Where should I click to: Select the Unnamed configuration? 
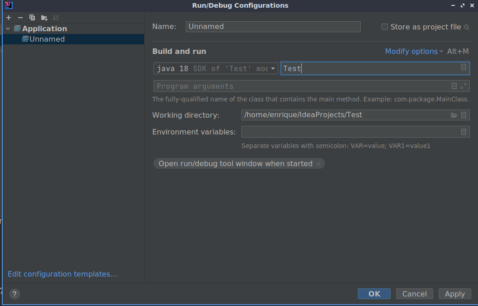tap(73, 39)
